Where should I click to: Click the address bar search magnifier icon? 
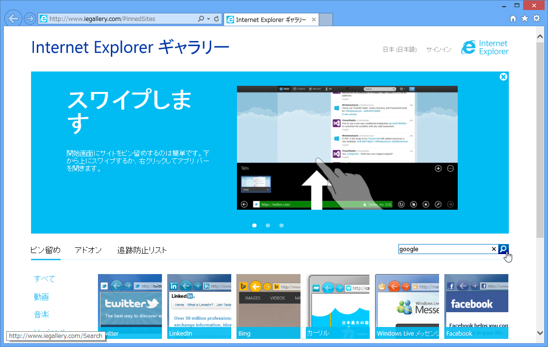(x=201, y=19)
